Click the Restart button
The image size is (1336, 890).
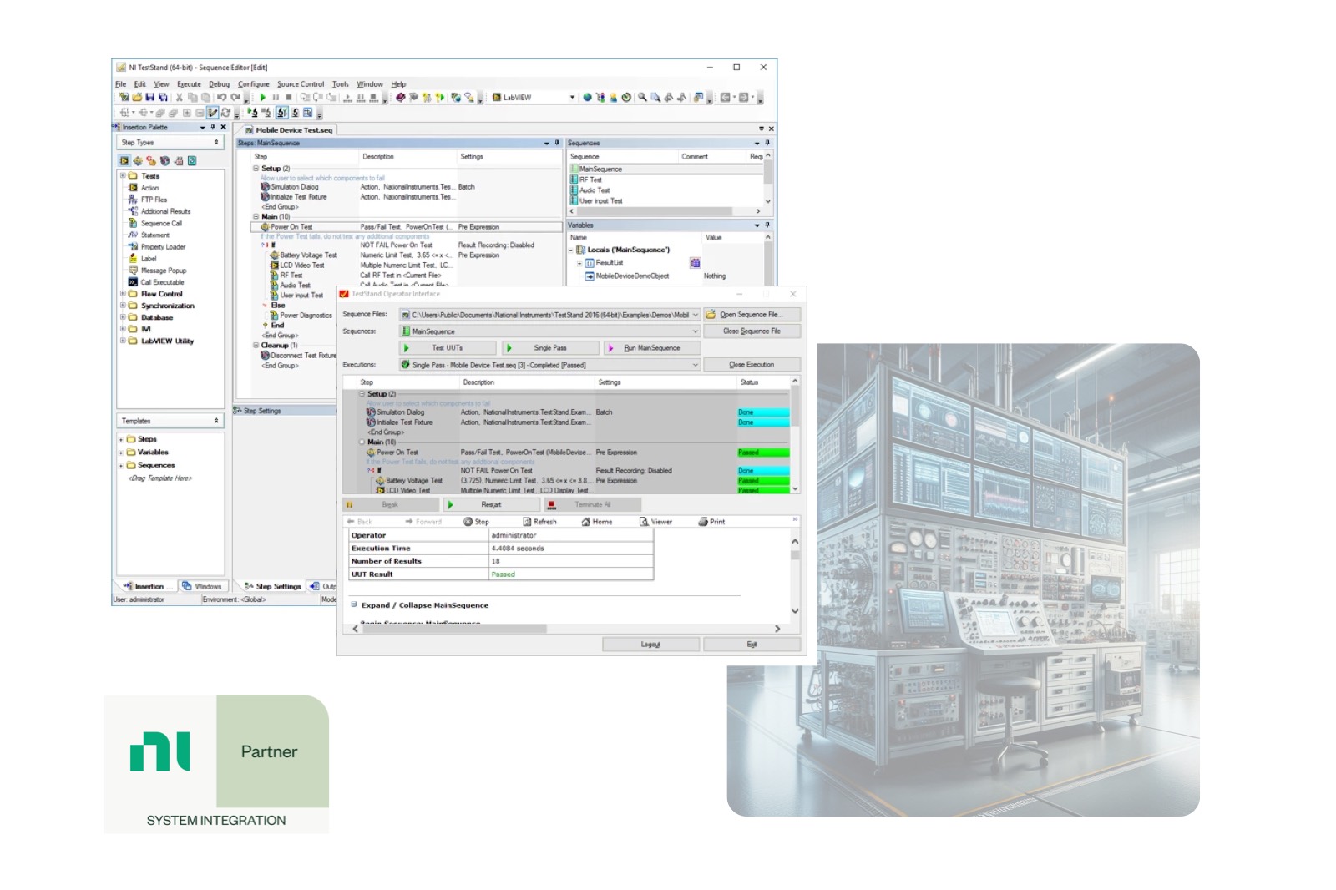point(491,504)
